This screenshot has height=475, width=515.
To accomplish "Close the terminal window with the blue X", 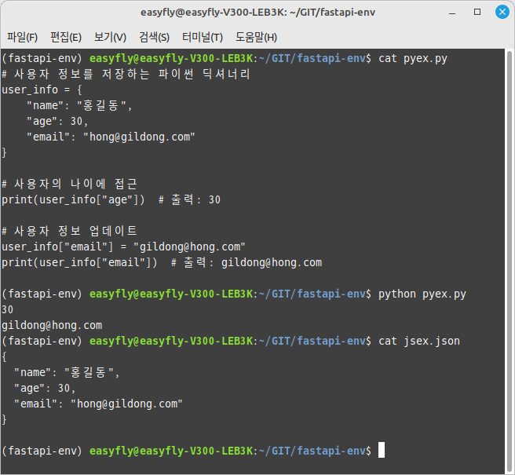I will (502, 12).
